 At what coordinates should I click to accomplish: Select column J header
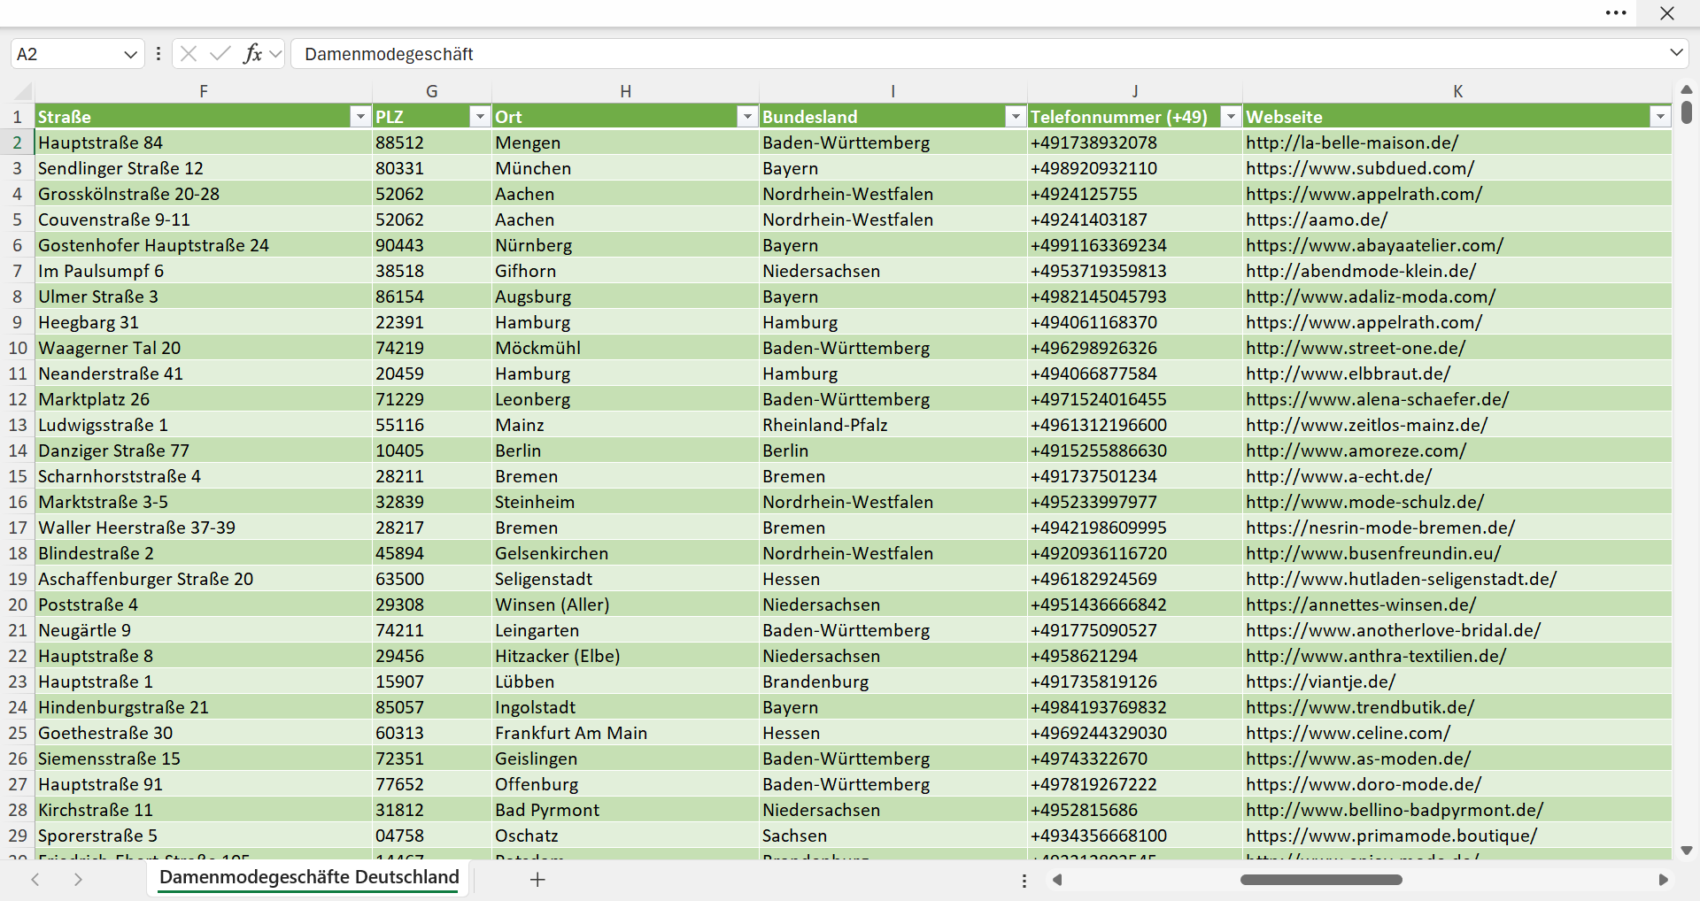[x=1135, y=91]
